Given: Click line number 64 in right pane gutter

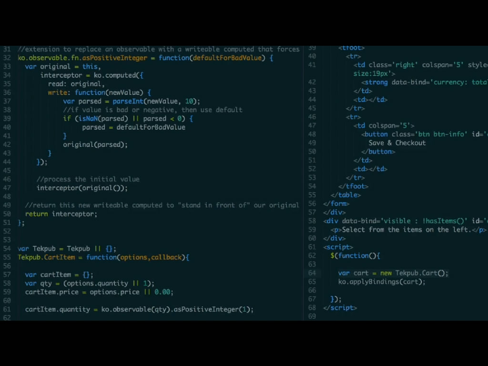Looking at the screenshot, I should pyautogui.click(x=312, y=273).
